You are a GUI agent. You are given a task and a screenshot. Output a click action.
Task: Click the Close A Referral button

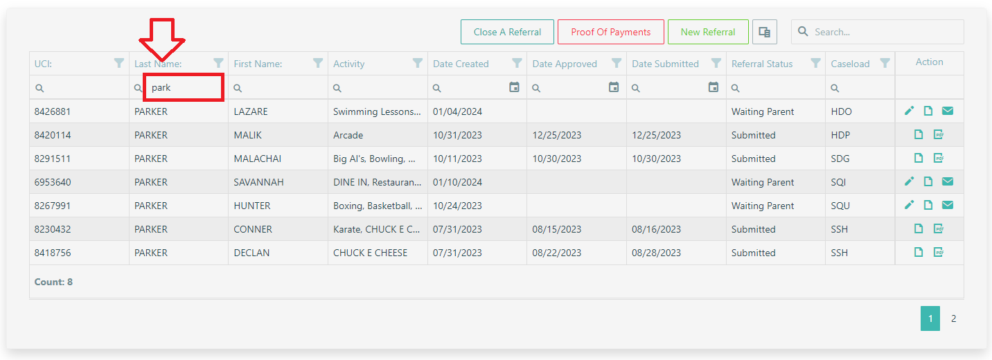tap(507, 32)
